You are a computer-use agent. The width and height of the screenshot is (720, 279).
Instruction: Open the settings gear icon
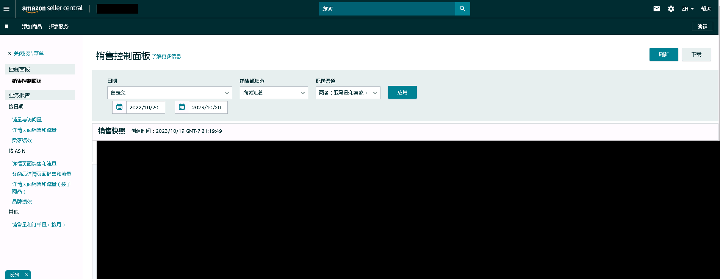pyautogui.click(x=671, y=9)
